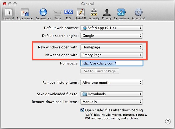The image size is (175, 129).
Task: Open the Save downloaded files to dropdown
Action: tap(111, 94)
